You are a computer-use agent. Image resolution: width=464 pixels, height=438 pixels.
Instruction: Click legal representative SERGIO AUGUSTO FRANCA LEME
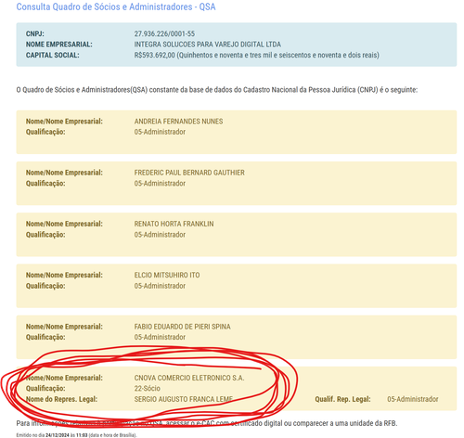[184, 399]
